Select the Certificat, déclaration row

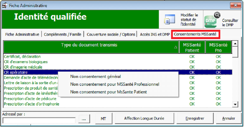(x=118, y=57)
